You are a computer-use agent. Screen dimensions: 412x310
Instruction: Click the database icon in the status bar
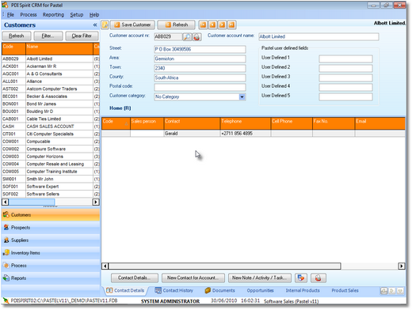coord(6,301)
